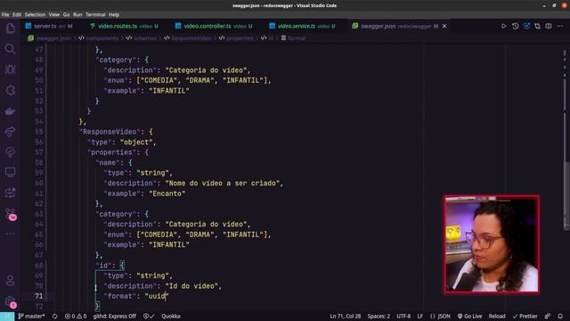The width and height of the screenshot is (570, 321).
Task: Switch to video.routes.ts tab
Action: pos(124,26)
